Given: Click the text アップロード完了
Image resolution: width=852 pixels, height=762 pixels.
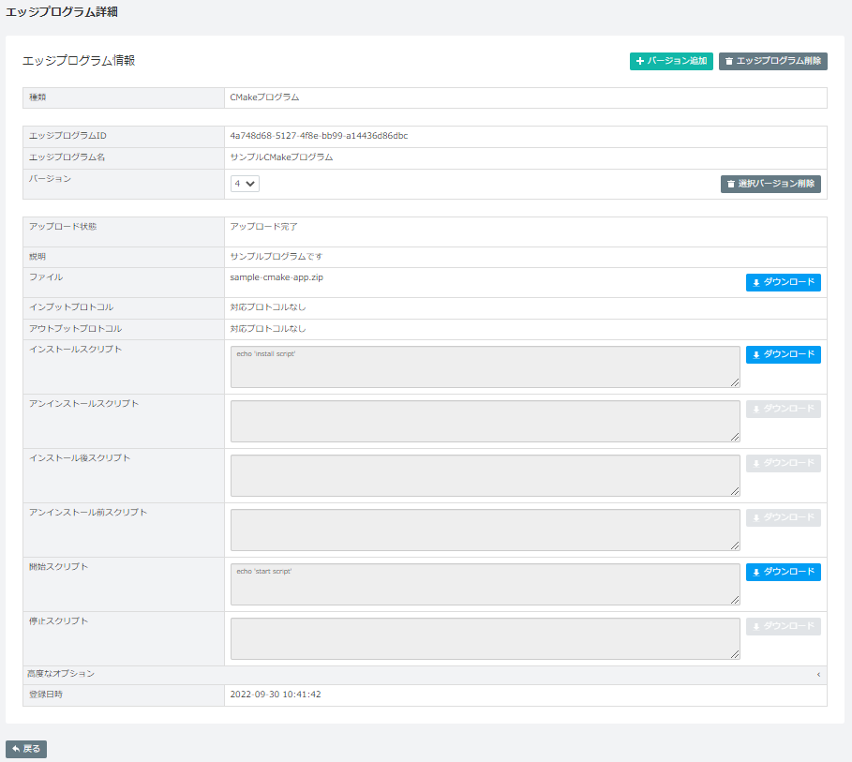Looking at the screenshot, I should click(264, 227).
